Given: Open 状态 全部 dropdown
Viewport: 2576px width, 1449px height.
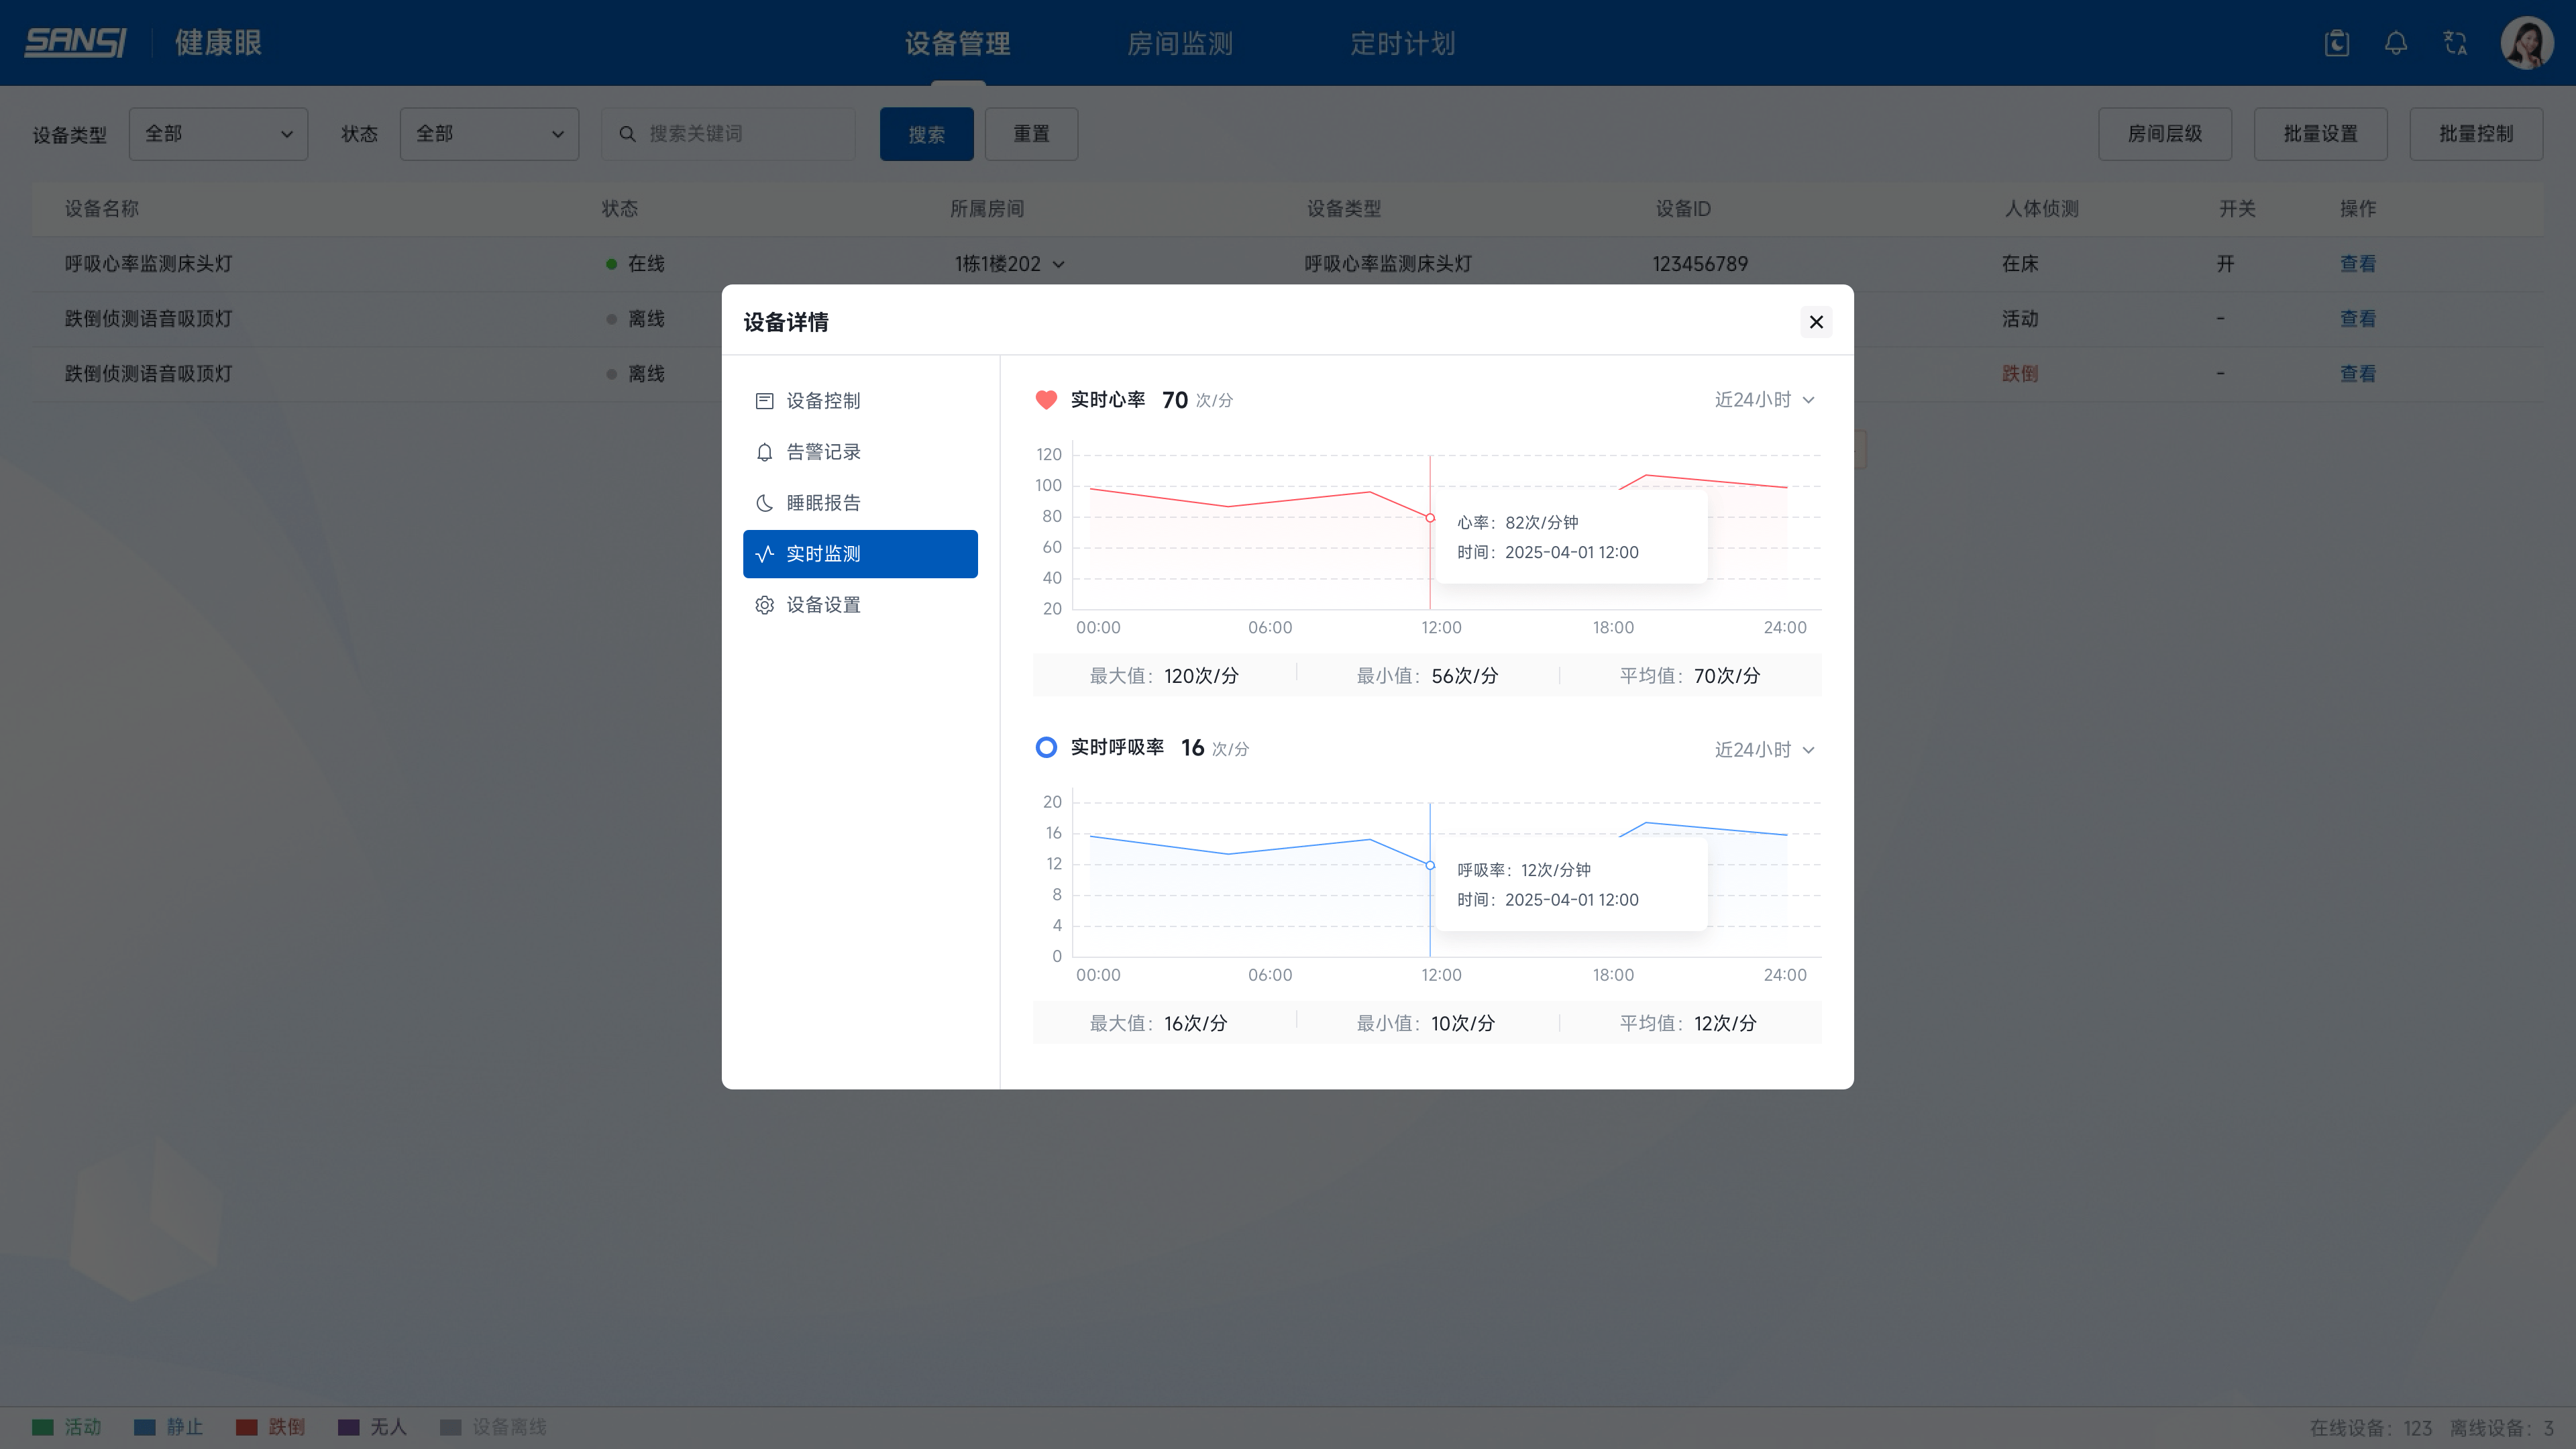Looking at the screenshot, I should coord(489,134).
